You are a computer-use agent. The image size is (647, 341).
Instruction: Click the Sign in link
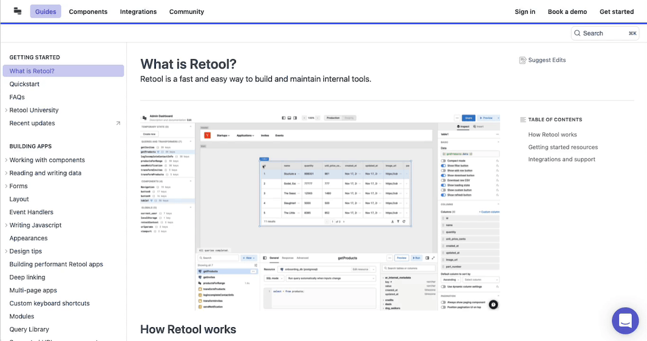tap(525, 12)
